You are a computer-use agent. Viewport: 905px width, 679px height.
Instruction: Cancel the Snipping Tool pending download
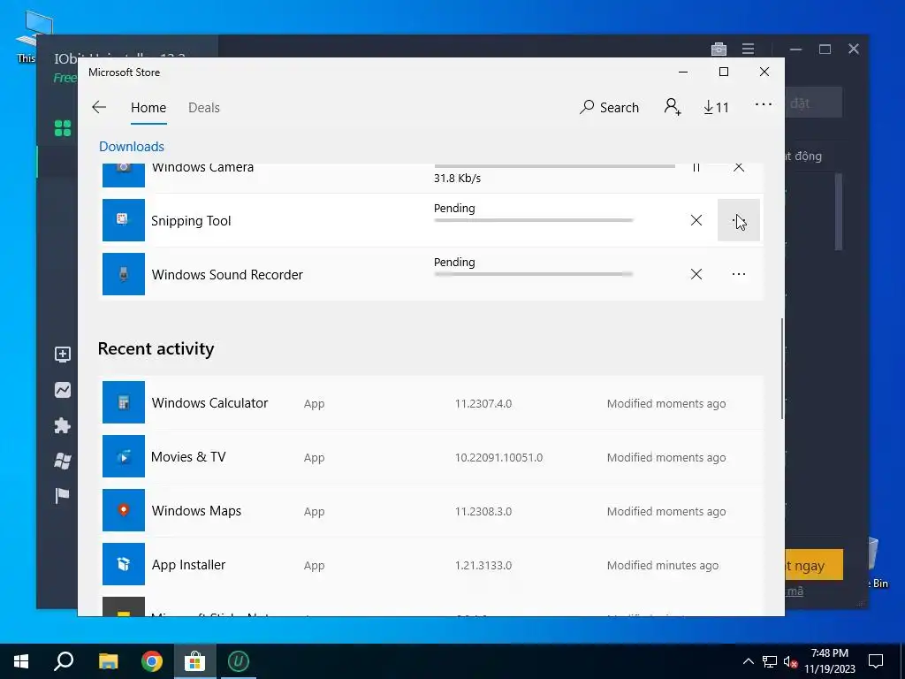tap(696, 220)
